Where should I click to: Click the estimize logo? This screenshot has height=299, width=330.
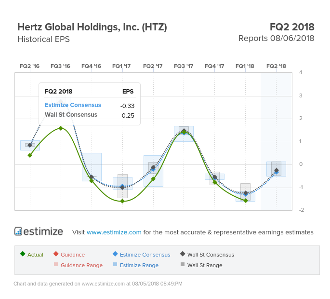pos(39,231)
